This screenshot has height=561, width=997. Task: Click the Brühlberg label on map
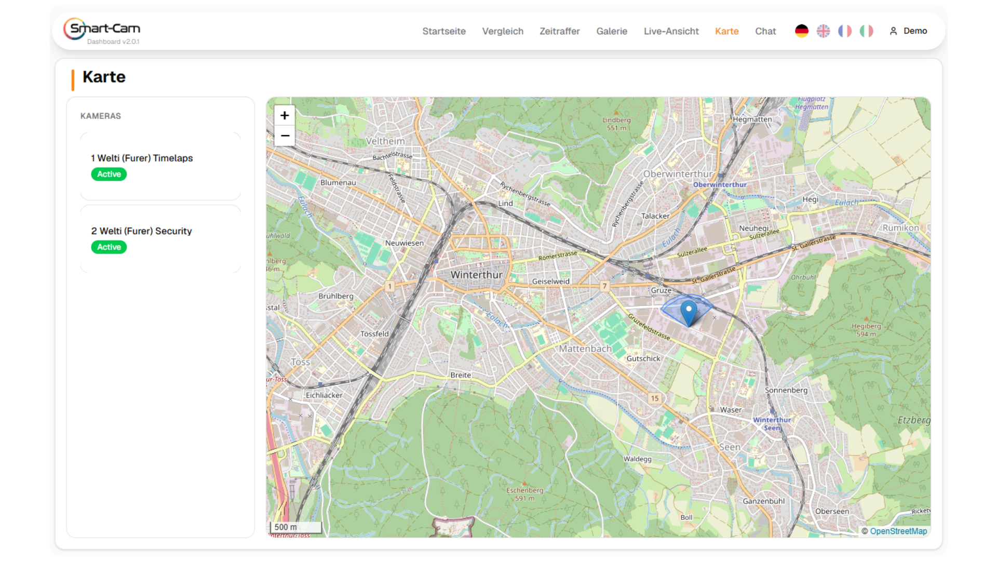[x=335, y=296]
